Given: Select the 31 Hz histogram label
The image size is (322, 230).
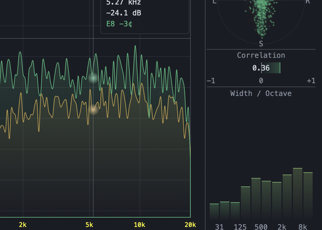Looking at the screenshot, I should 219,227.
